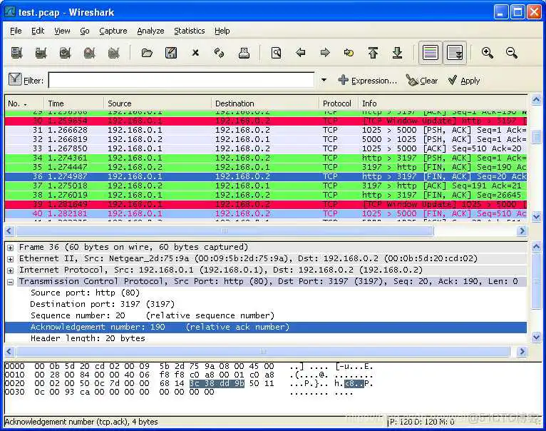The height and width of the screenshot is (431, 546).
Task: Select packet 31 at time 1.266628
Action: click(x=266, y=130)
